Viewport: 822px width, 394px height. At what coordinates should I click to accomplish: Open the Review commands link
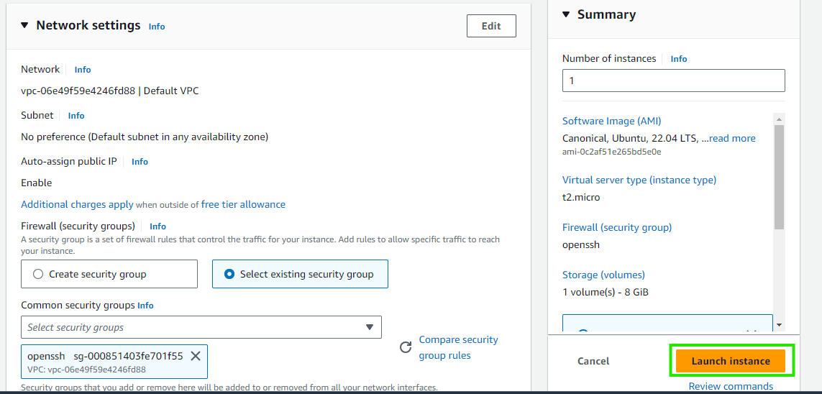coord(731,386)
